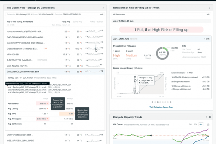
Task: Click '22 Snapshots created' entry
Action: pyautogui.click(x=190, y=82)
